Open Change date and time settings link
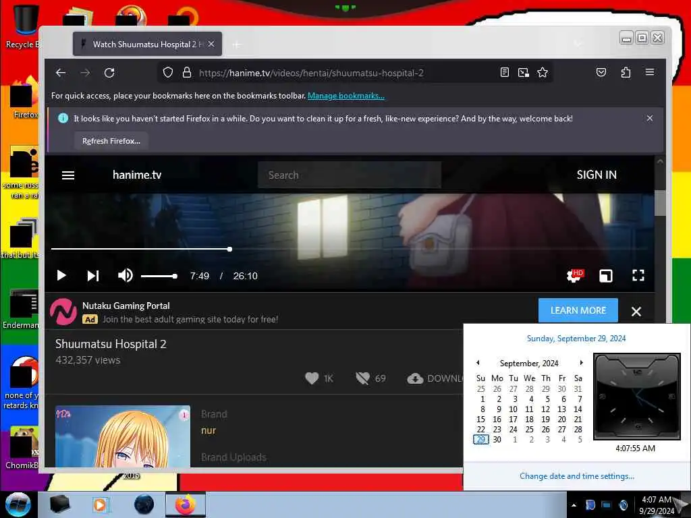The height and width of the screenshot is (518, 691). point(577,476)
